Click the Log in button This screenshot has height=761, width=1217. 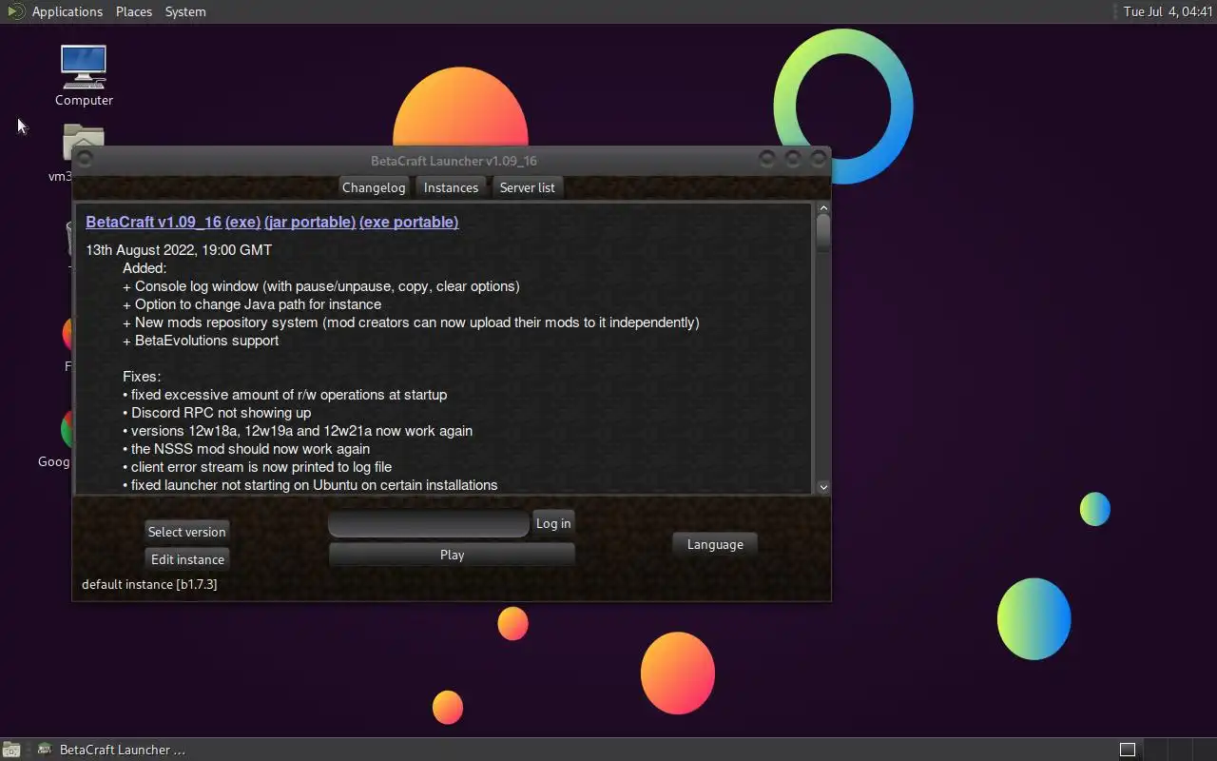pyautogui.click(x=553, y=523)
